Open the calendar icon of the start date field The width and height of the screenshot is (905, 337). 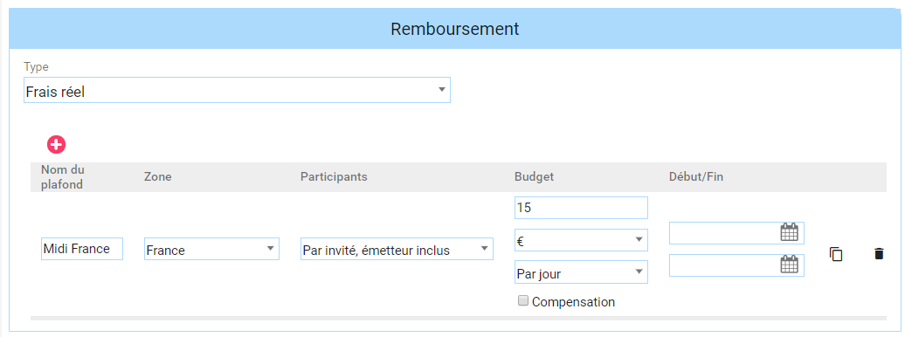(789, 232)
